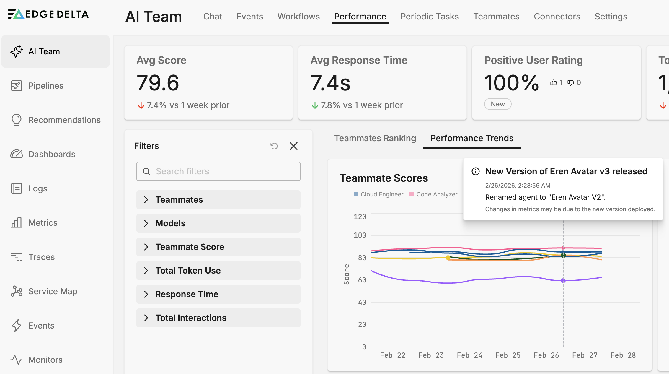Toggle Cloud Engineer legend series
Image resolution: width=669 pixels, height=374 pixels.
tap(378, 194)
